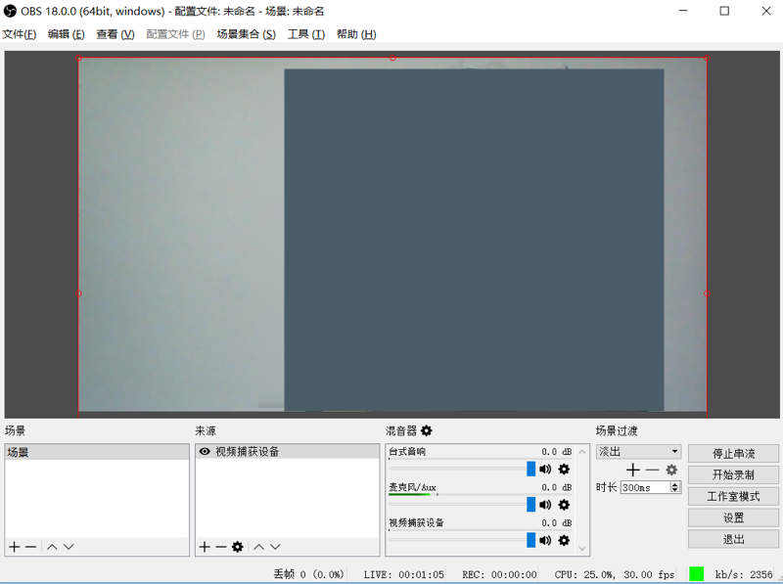This screenshot has height=584, width=783.
Task: Open the 设置 settings button
Action: click(733, 518)
